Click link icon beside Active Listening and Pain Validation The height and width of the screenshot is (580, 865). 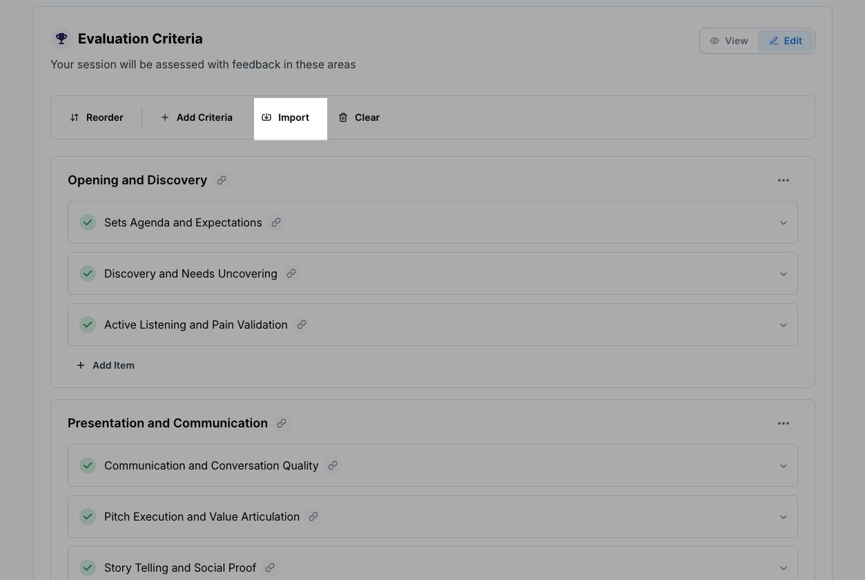tap(302, 325)
